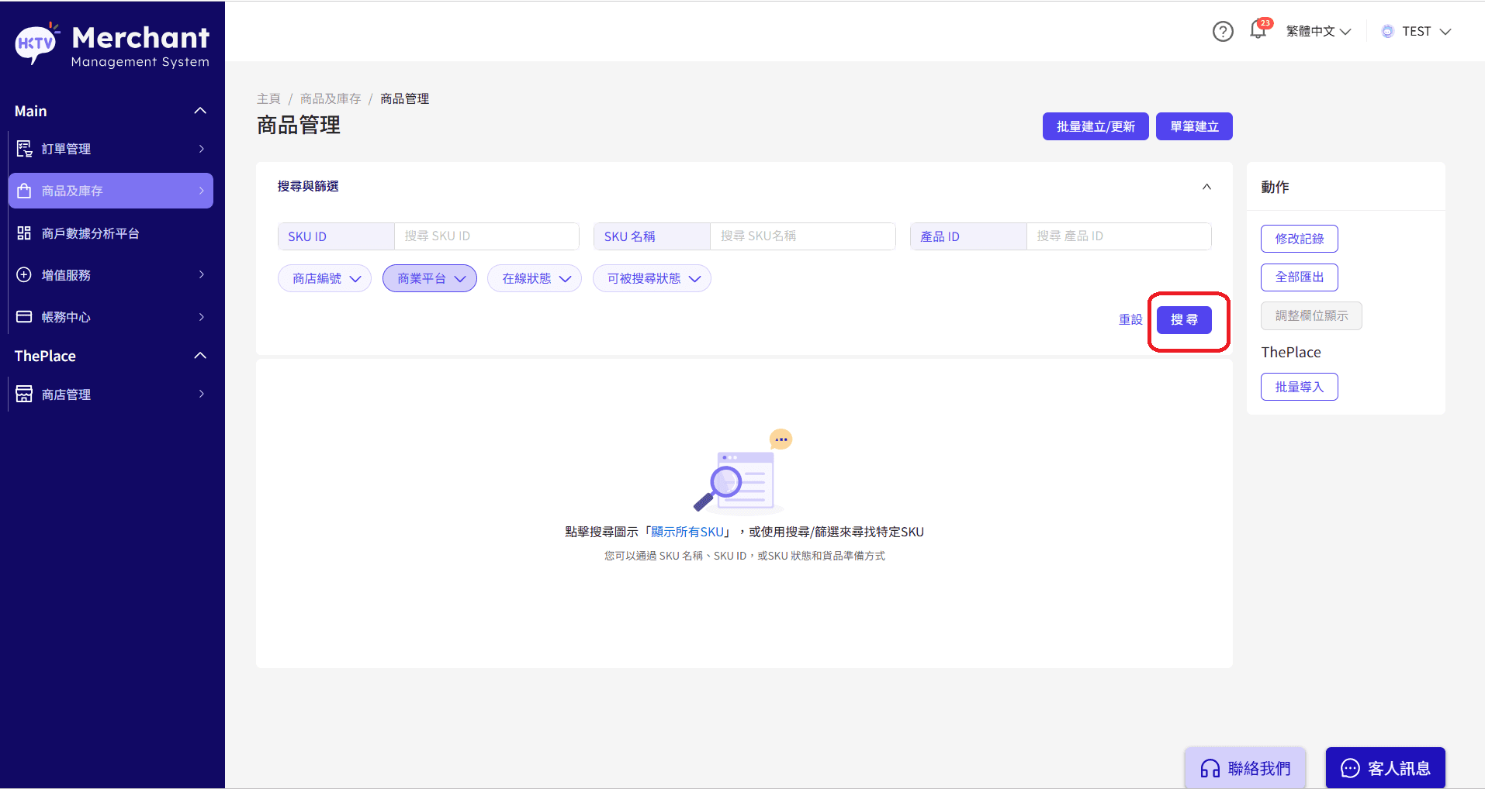Collapse the ThePlace sidebar section
This screenshot has width=1485, height=789.
tap(200, 356)
